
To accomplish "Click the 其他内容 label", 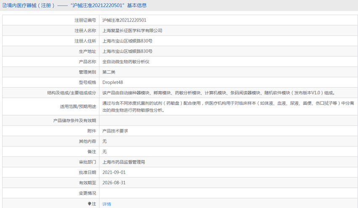I will click(x=88, y=141).
